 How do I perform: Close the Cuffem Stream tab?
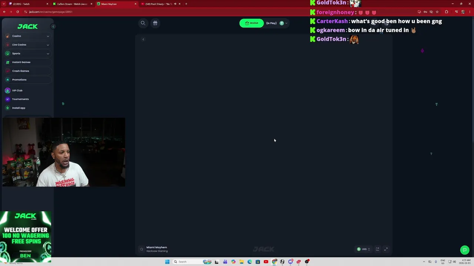pos(91,4)
